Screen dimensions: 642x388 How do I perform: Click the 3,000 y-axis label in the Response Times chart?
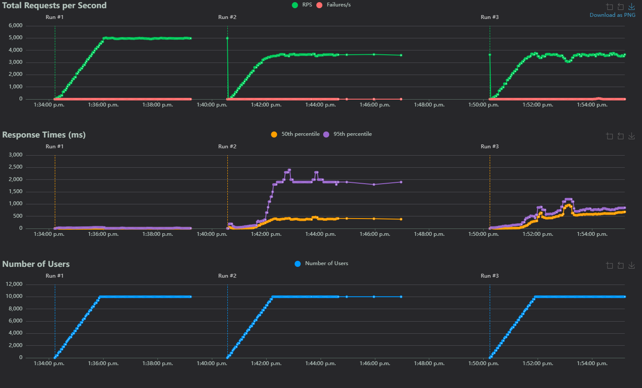click(16, 155)
